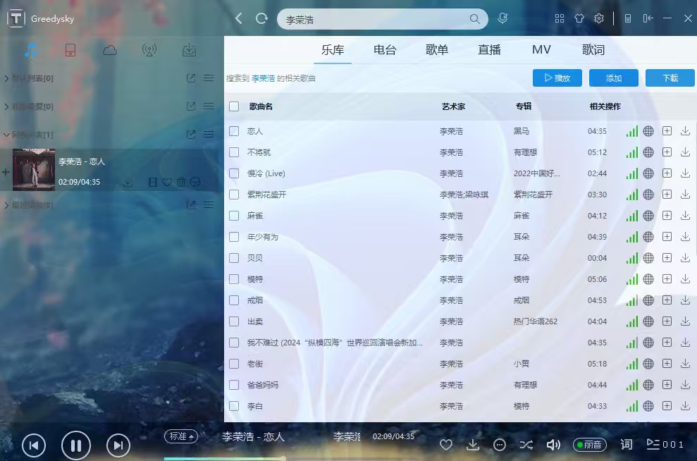Toggle shuffle play mode
This screenshot has height=461, width=697.
click(526, 445)
